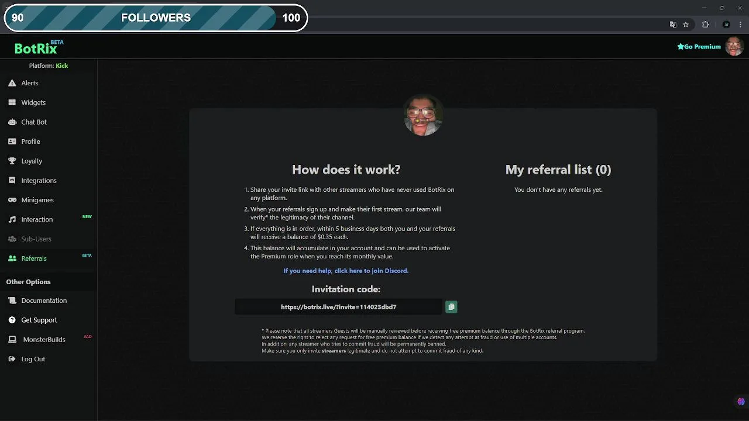Click the invitation link field
Image resolution: width=749 pixels, height=421 pixels.
338,307
